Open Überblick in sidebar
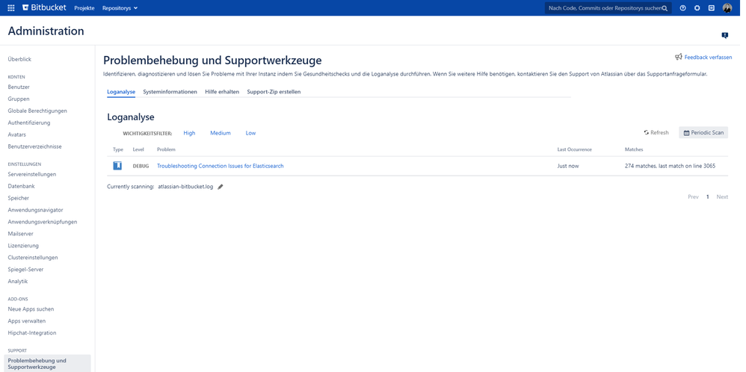The height and width of the screenshot is (372, 746). 19,60
